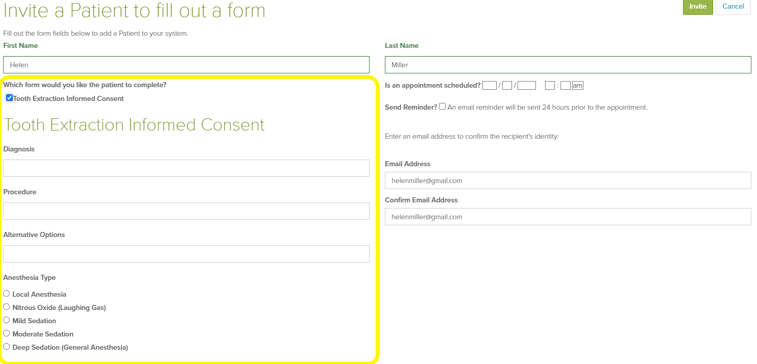Viewport: 757px width, 364px height.
Task: Click the appointment month field
Action: click(489, 85)
